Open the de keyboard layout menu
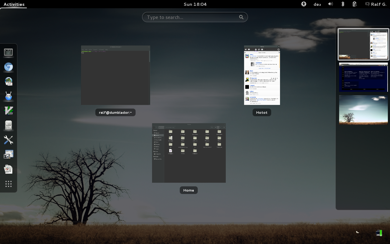Viewport: 390px width, 244px height. 317,4
